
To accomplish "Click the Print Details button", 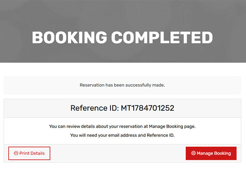I will click(x=29, y=153).
